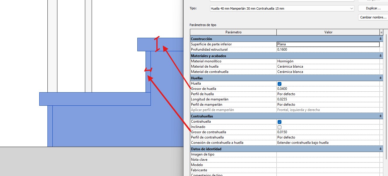This screenshot has height=176, width=388.
Task: Toggle the Huella checkbox
Action: pyautogui.click(x=279, y=84)
